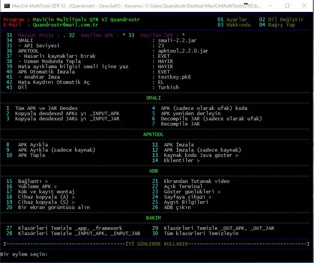The image size is (314, 263).
Task: Click the BAKIM section header
Action: 153,218
